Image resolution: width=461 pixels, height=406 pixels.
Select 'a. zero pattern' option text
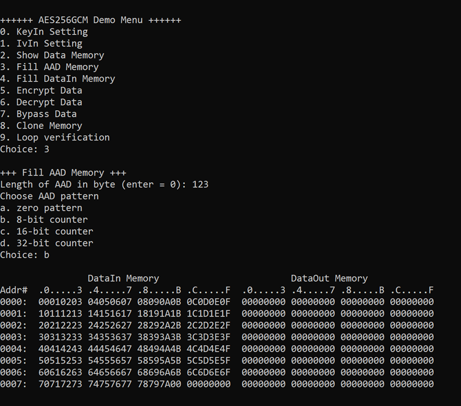pyautogui.click(x=41, y=208)
